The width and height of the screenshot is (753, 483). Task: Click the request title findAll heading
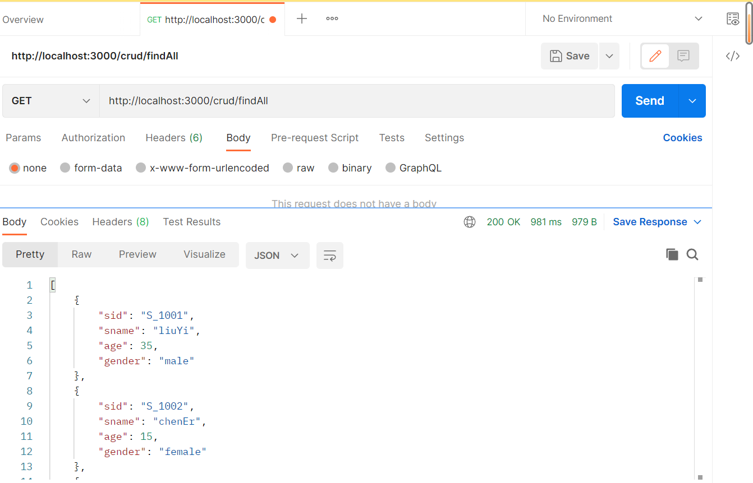[x=95, y=56]
